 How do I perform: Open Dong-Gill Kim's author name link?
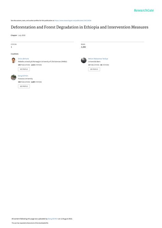click(x=23, y=76)
